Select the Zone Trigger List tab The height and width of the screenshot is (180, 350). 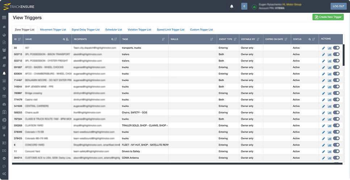click(25, 30)
